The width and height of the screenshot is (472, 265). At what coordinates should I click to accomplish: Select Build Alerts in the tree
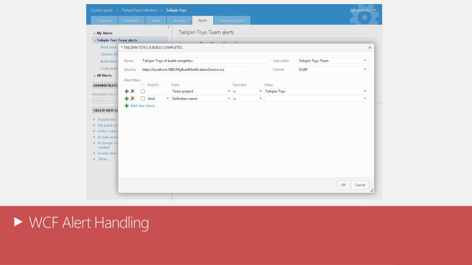(109, 61)
